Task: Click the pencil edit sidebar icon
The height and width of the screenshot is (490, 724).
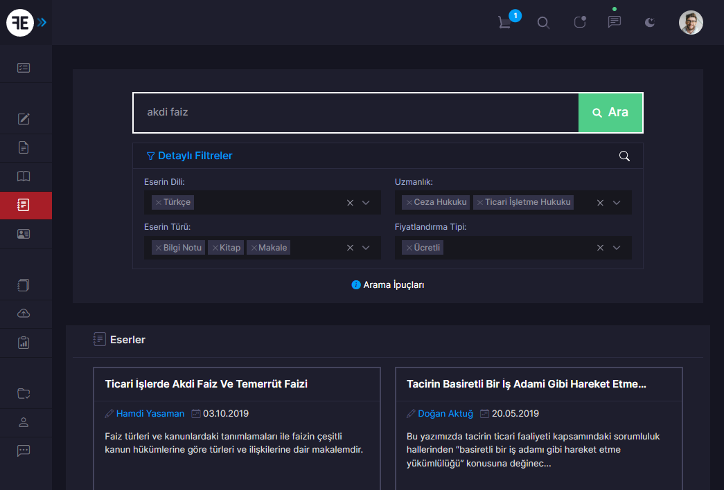Action: click(x=24, y=118)
